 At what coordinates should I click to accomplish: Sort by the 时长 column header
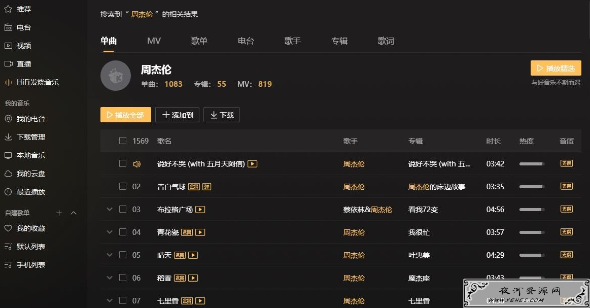tap(493, 141)
